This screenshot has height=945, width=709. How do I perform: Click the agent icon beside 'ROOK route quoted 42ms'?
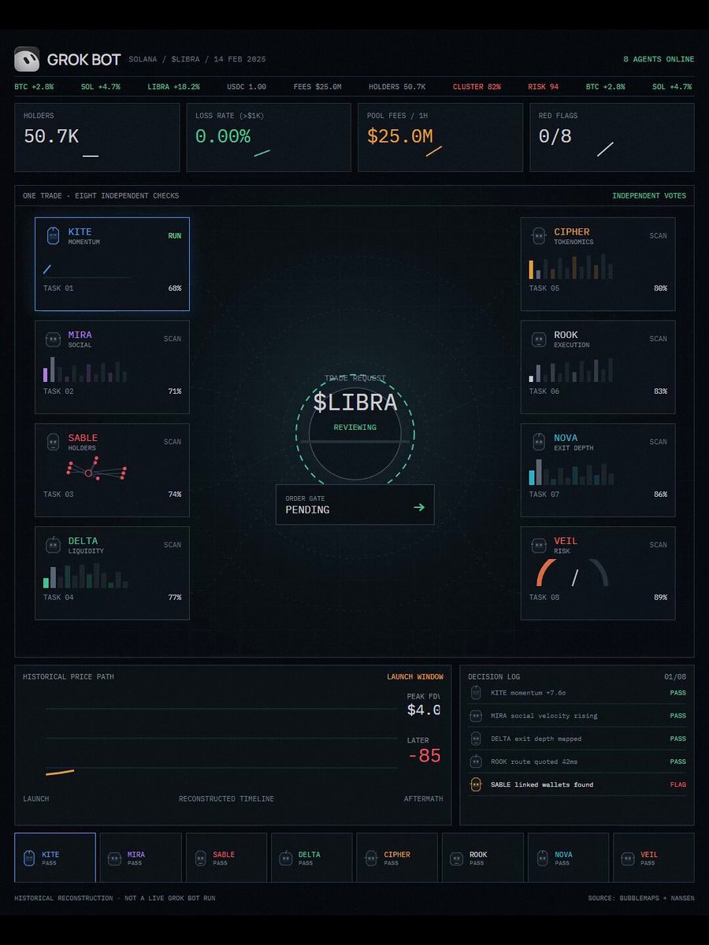click(476, 762)
